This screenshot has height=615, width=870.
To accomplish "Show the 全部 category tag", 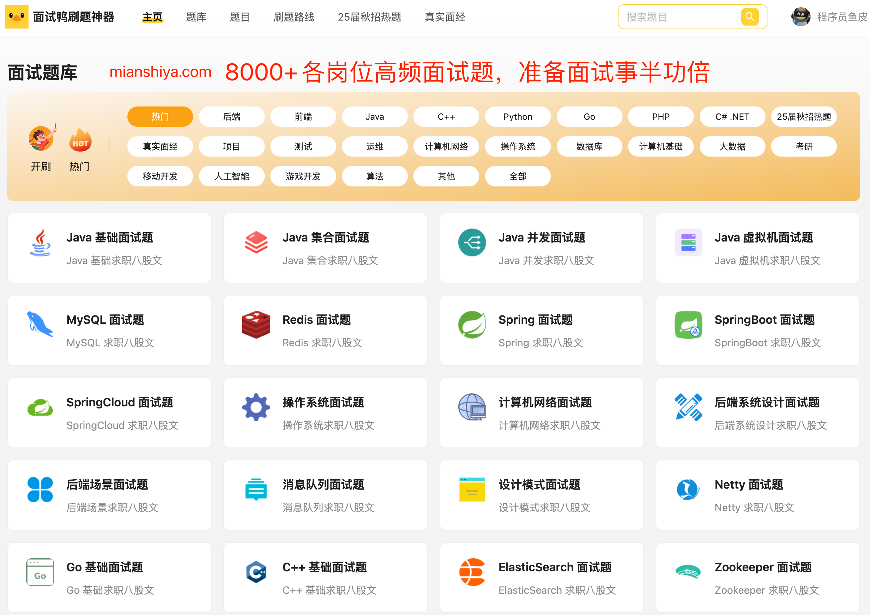I will (x=518, y=176).
